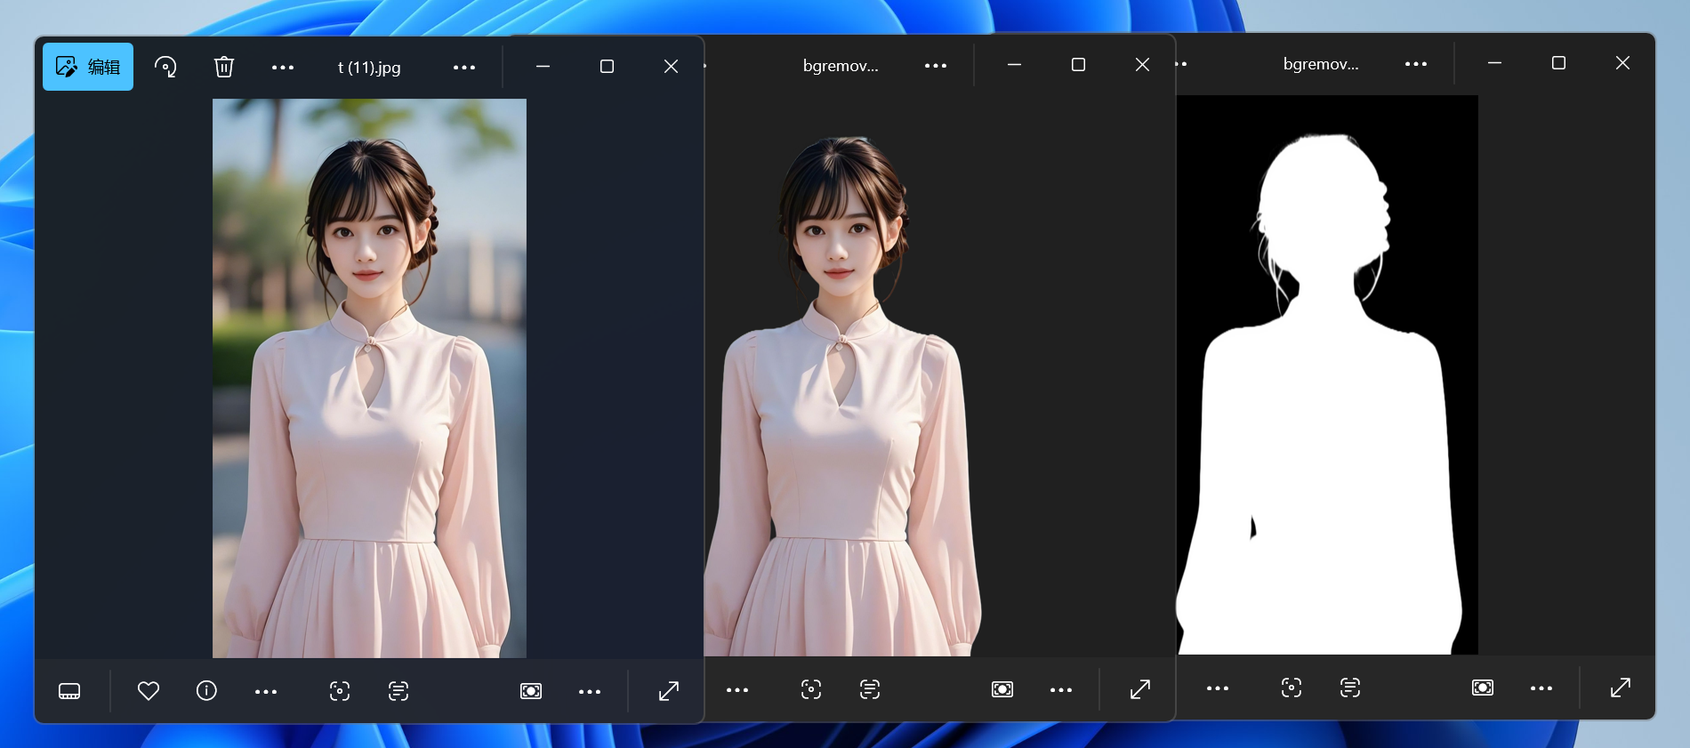Click visual search icon in middle cutout window
1690x748 pixels.
(x=811, y=689)
